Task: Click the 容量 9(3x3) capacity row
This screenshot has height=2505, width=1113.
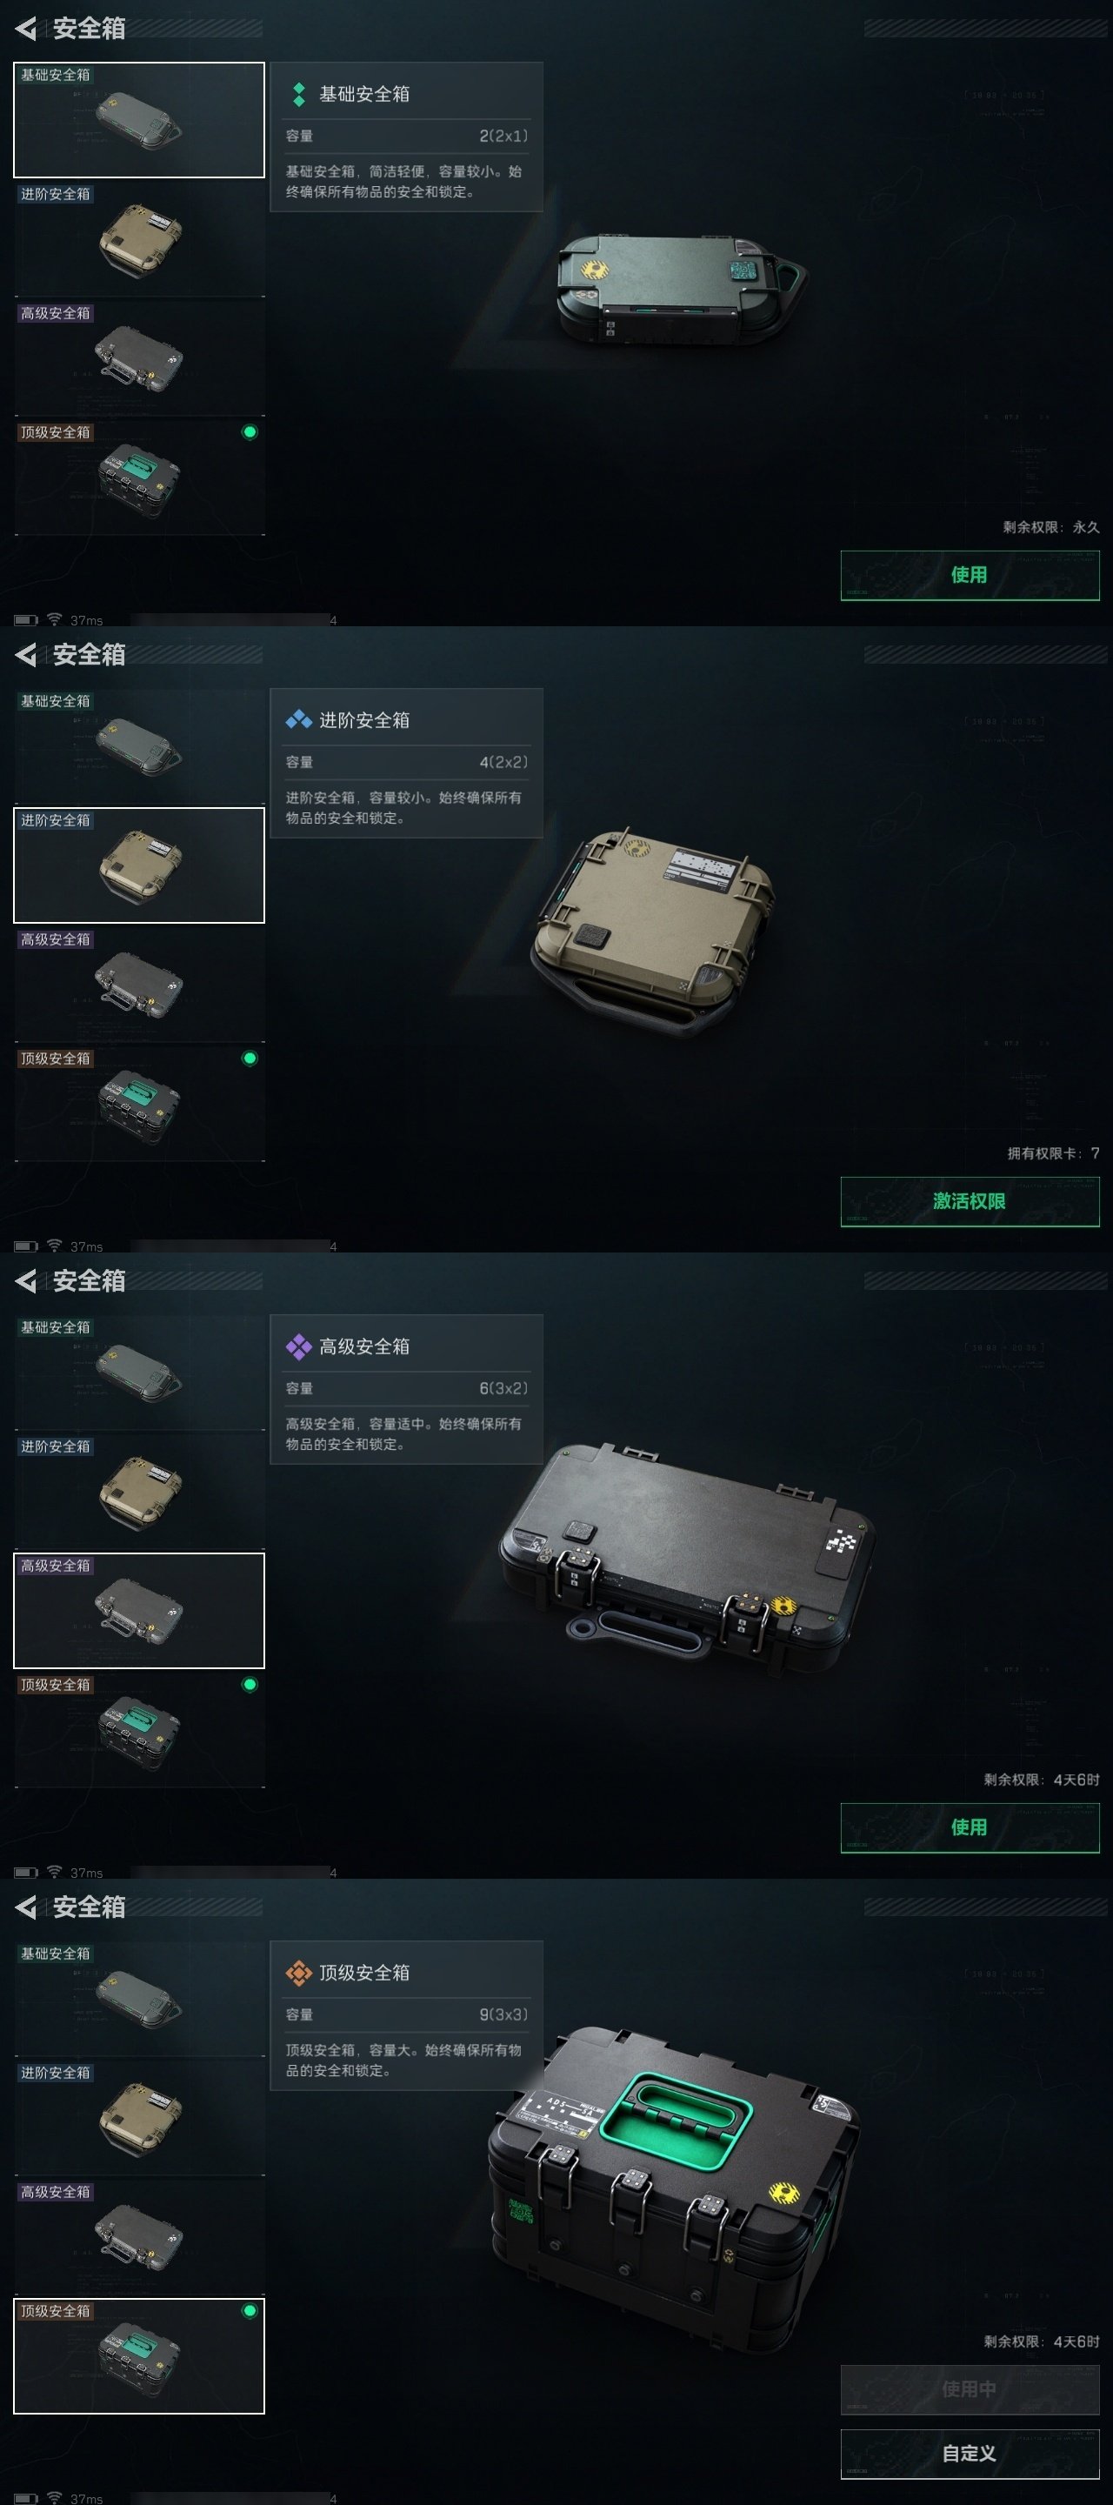Action: tap(406, 2015)
